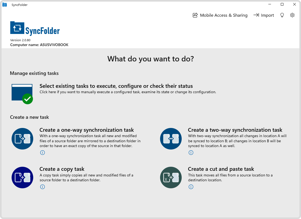Choose the Import text label
Viewport: 301px width, 219px height.
point(268,15)
